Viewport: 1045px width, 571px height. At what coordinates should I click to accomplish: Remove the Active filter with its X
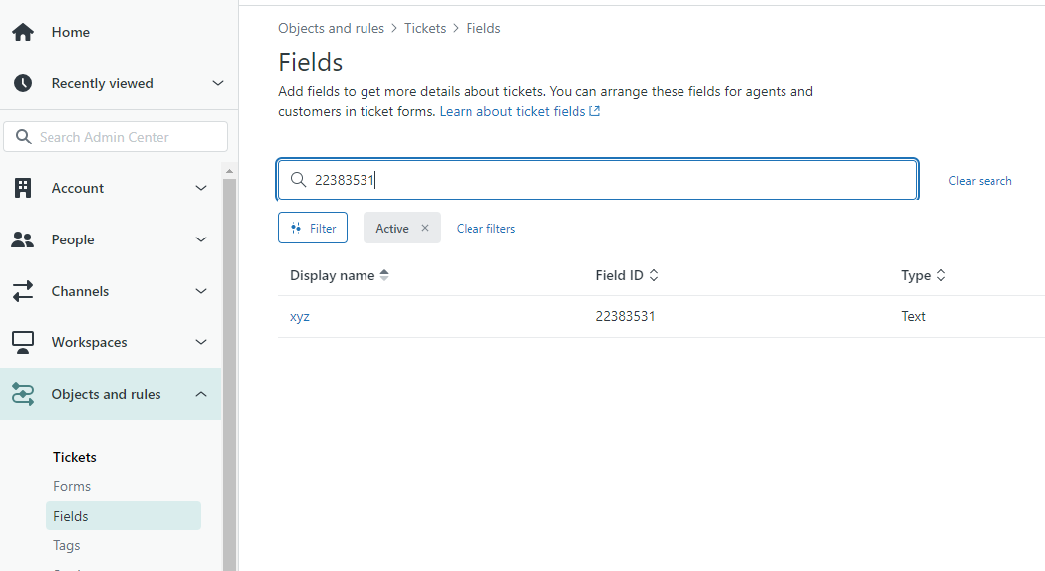tap(425, 228)
